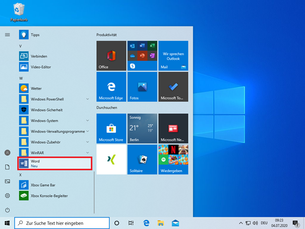
Task: Open the Wetter weather app
Action: (x=36, y=88)
